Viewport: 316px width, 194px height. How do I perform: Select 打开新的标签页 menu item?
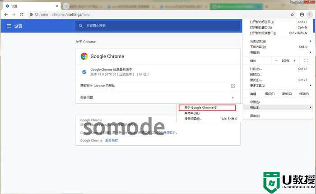tap(278, 22)
